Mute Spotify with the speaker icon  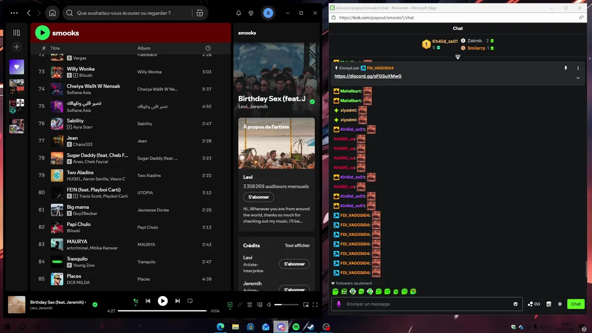269,304
